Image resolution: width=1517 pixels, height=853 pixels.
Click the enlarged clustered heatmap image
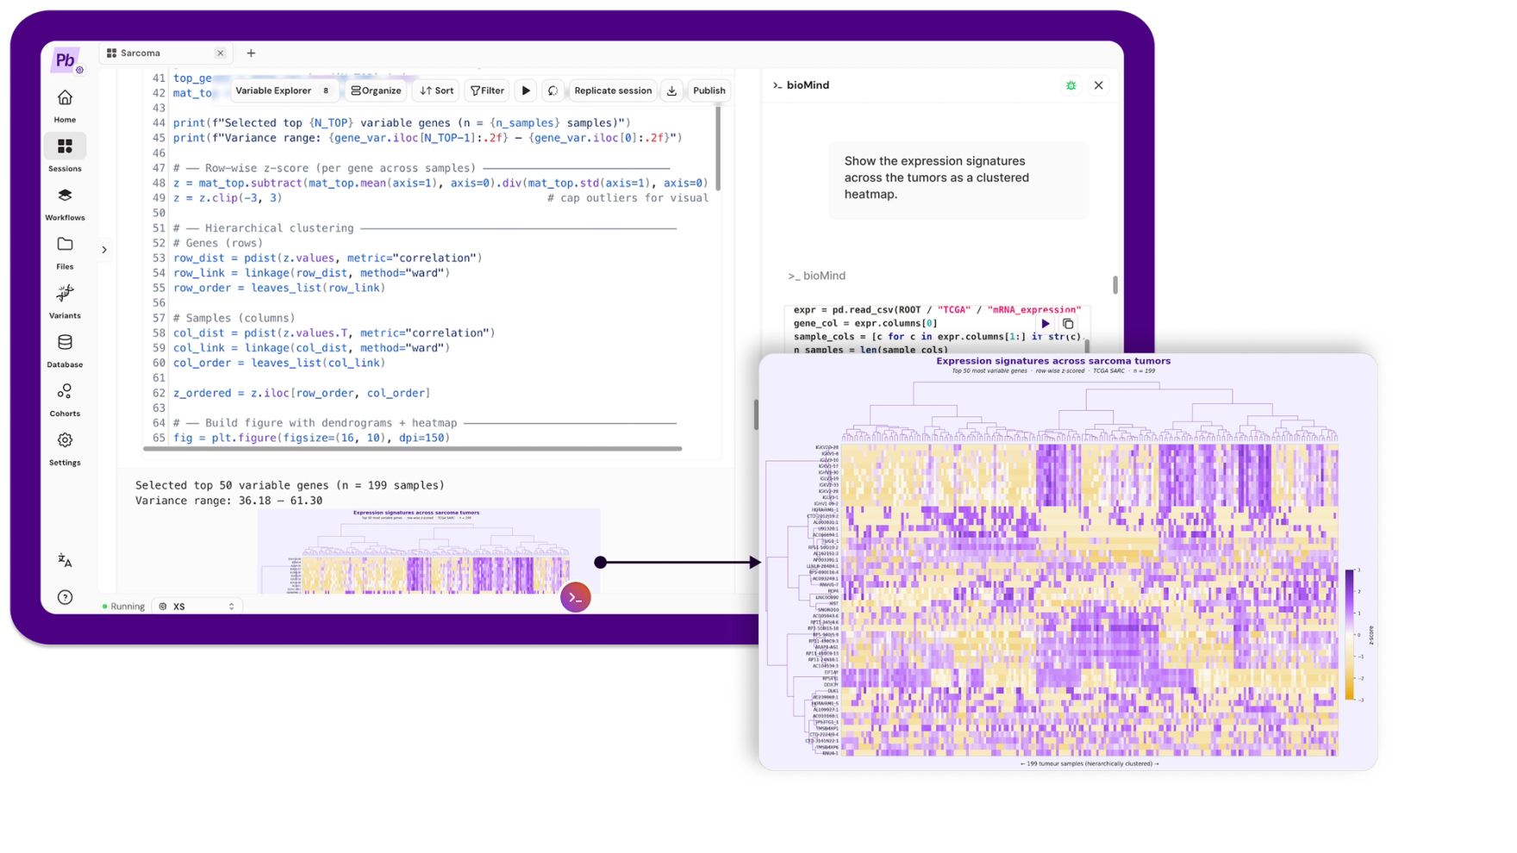point(1068,562)
